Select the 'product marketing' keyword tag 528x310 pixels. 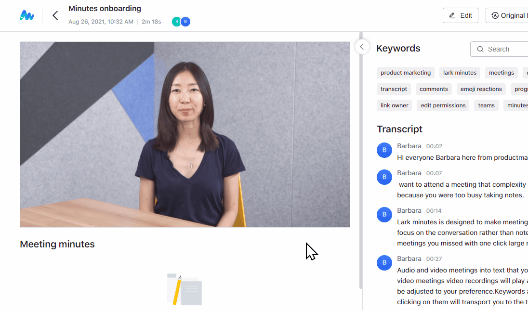click(406, 73)
